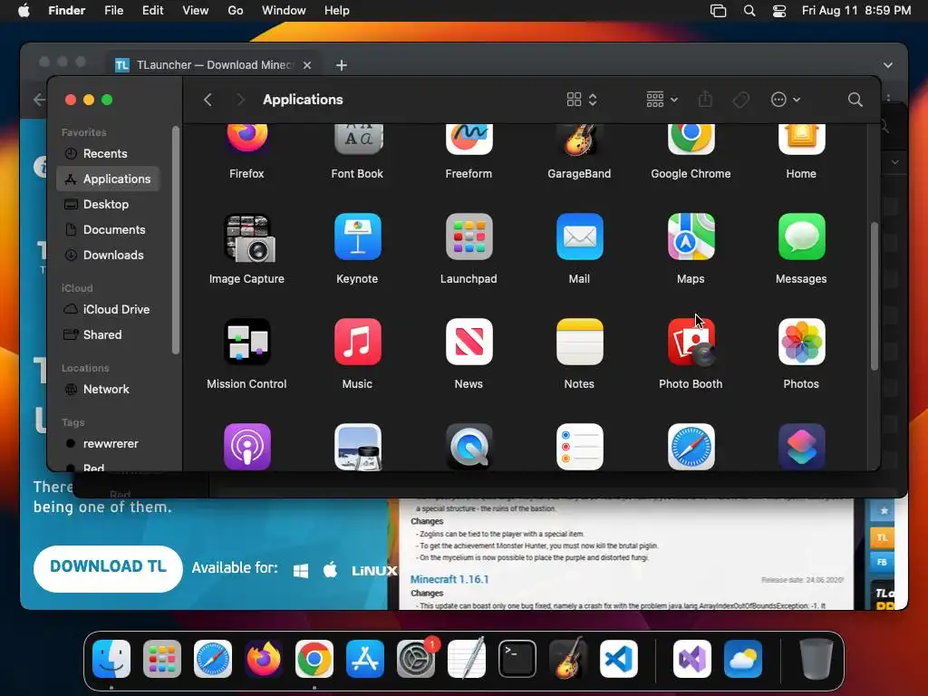Open the Go menu

coord(236,11)
